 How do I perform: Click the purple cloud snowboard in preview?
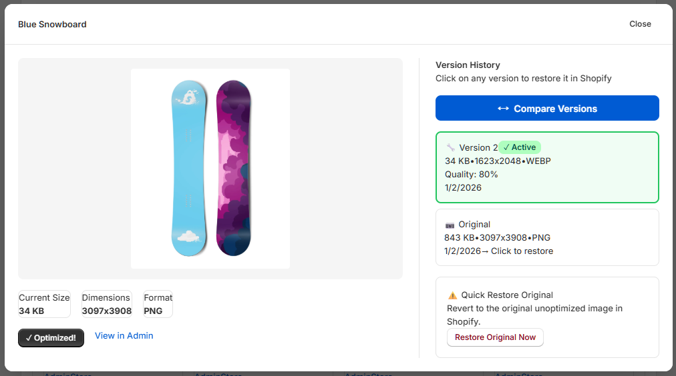pos(234,168)
